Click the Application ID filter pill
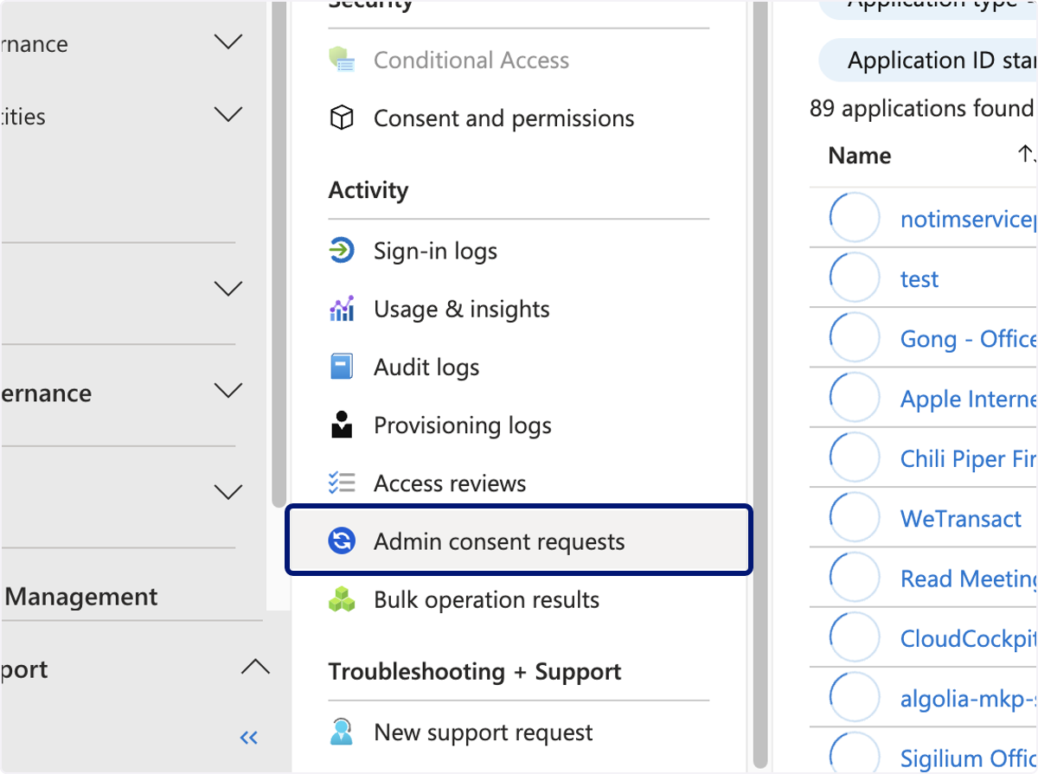This screenshot has height=774, width=1038. tap(928, 61)
